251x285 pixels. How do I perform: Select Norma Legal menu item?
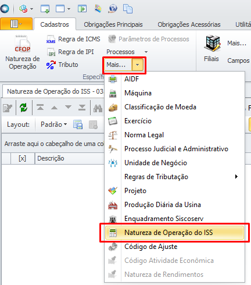click(x=175, y=135)
